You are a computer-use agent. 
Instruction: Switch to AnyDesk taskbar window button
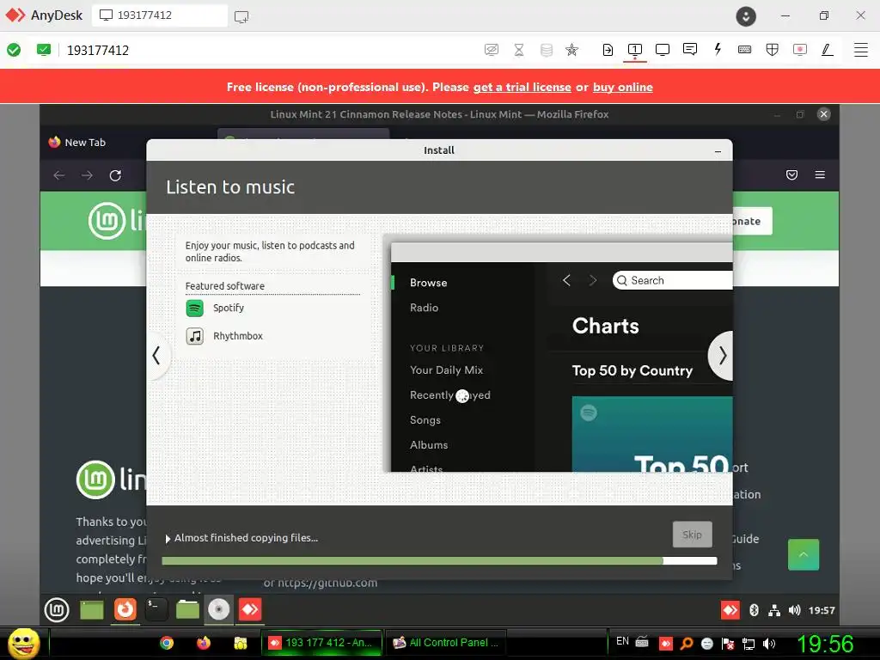point(321,643)
